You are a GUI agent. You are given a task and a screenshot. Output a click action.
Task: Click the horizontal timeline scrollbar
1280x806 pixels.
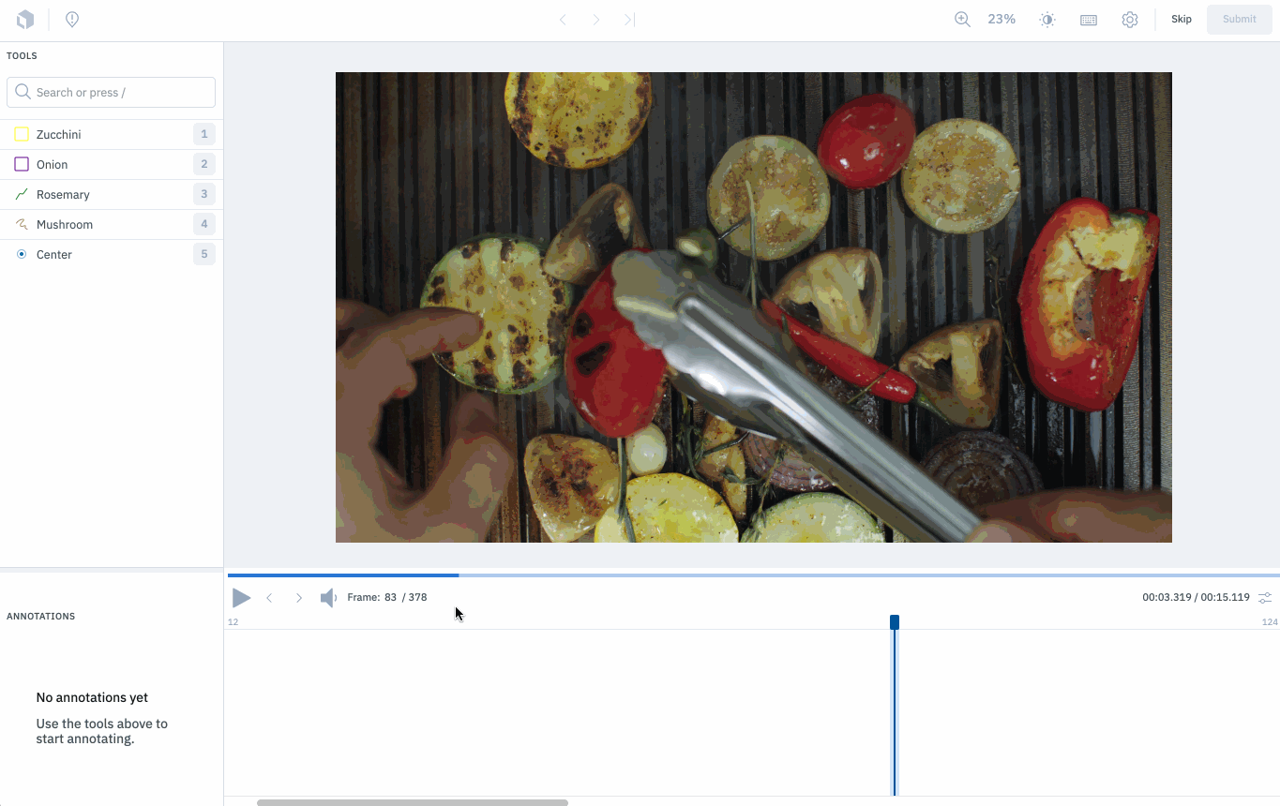[x=413, y=802]
